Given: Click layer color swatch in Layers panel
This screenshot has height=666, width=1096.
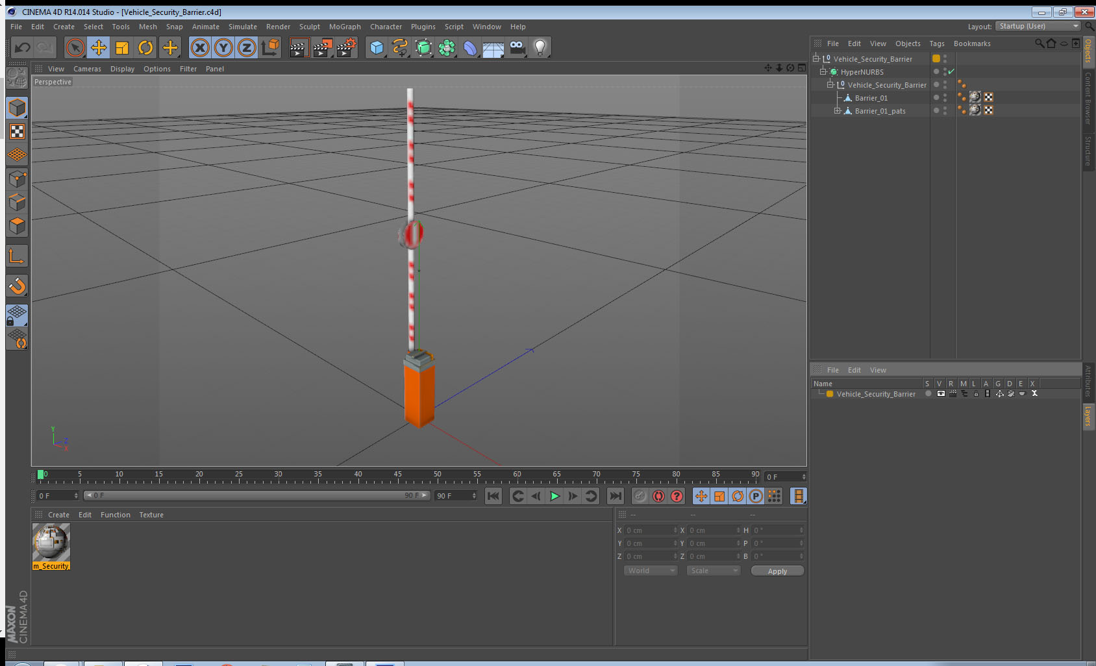Looking at the screenshot, I should coord(830,394).
